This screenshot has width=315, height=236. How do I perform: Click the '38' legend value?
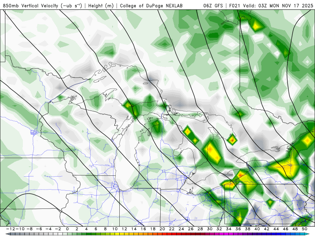248,229
